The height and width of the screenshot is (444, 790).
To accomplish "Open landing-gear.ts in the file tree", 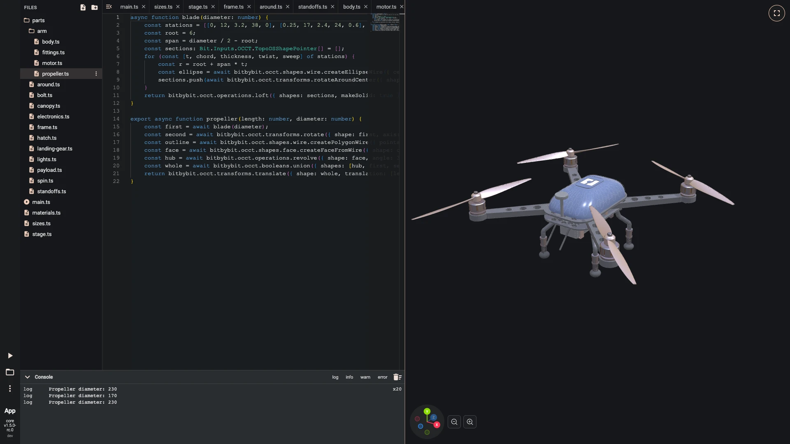I will (61, 148).
